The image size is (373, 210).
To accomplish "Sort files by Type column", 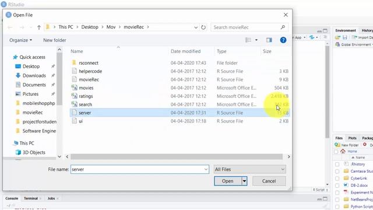I will point(221,51).
